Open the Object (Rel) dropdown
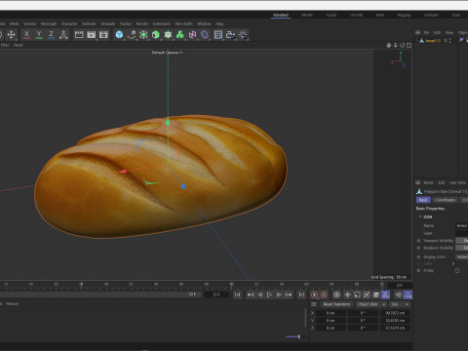The width and height of the screenshot is (468, 351). tap(370, 304)
